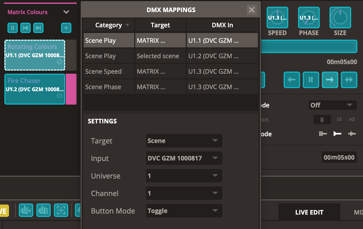Select the Fire Chaser scene
Viewport: 363px width, 229px height.
(x=35, y=89)
